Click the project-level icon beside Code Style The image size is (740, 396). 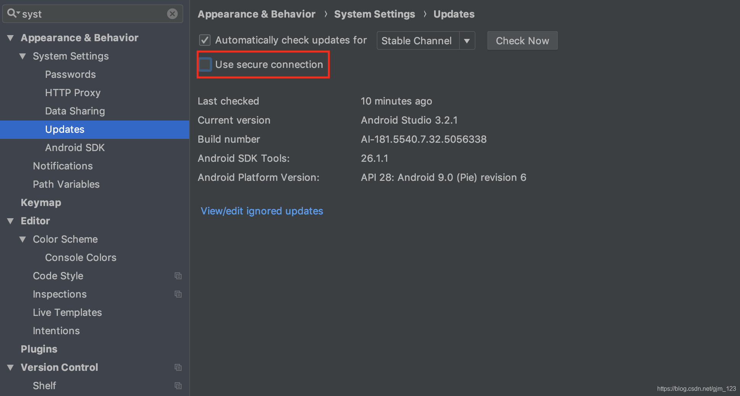click(178, 276)
